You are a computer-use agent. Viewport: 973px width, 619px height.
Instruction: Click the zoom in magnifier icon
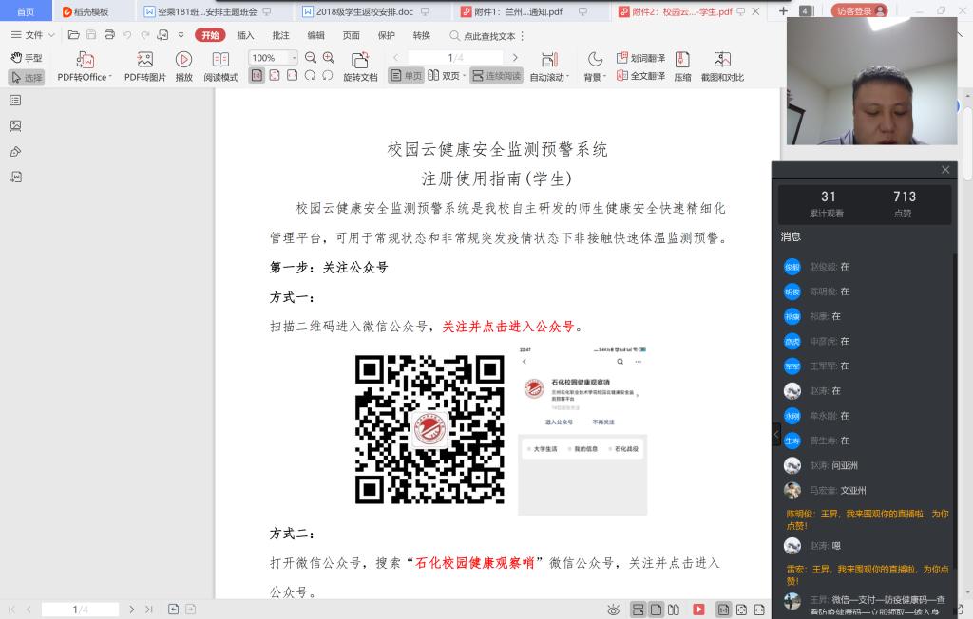[328, 58]
